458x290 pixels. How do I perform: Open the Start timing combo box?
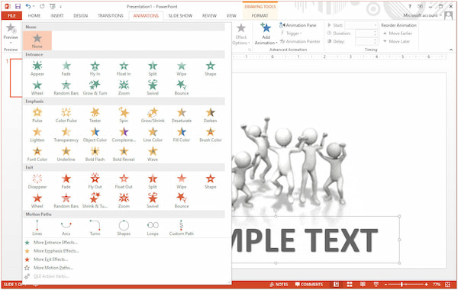362,25
